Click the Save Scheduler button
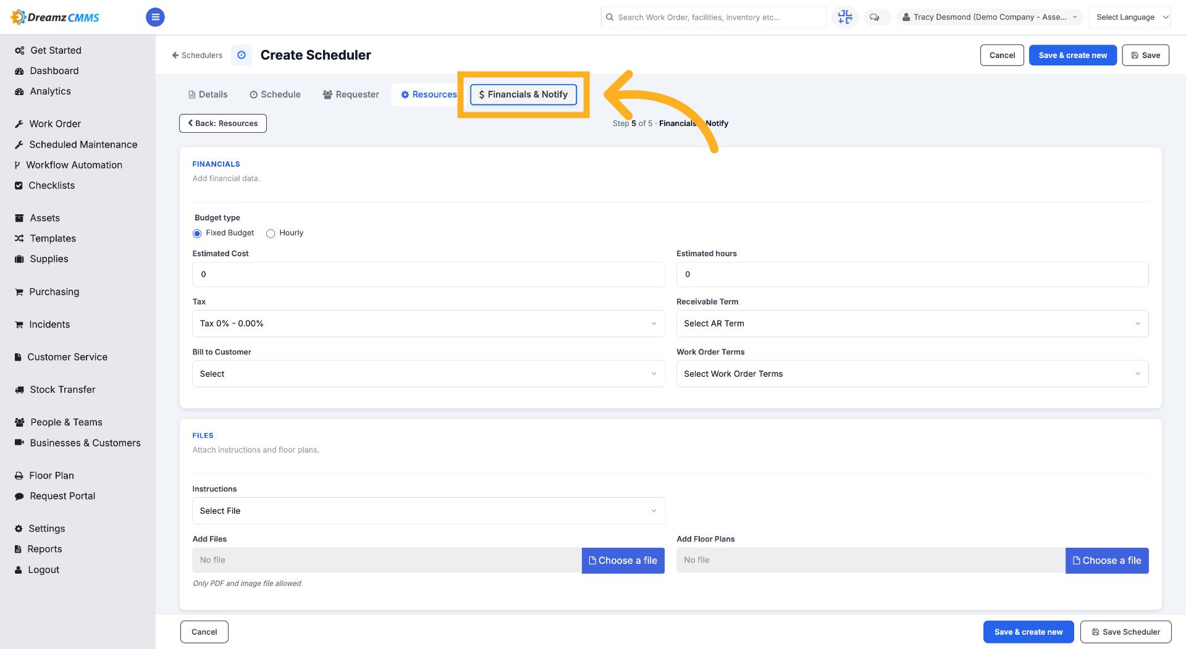 pos(1126,632)
